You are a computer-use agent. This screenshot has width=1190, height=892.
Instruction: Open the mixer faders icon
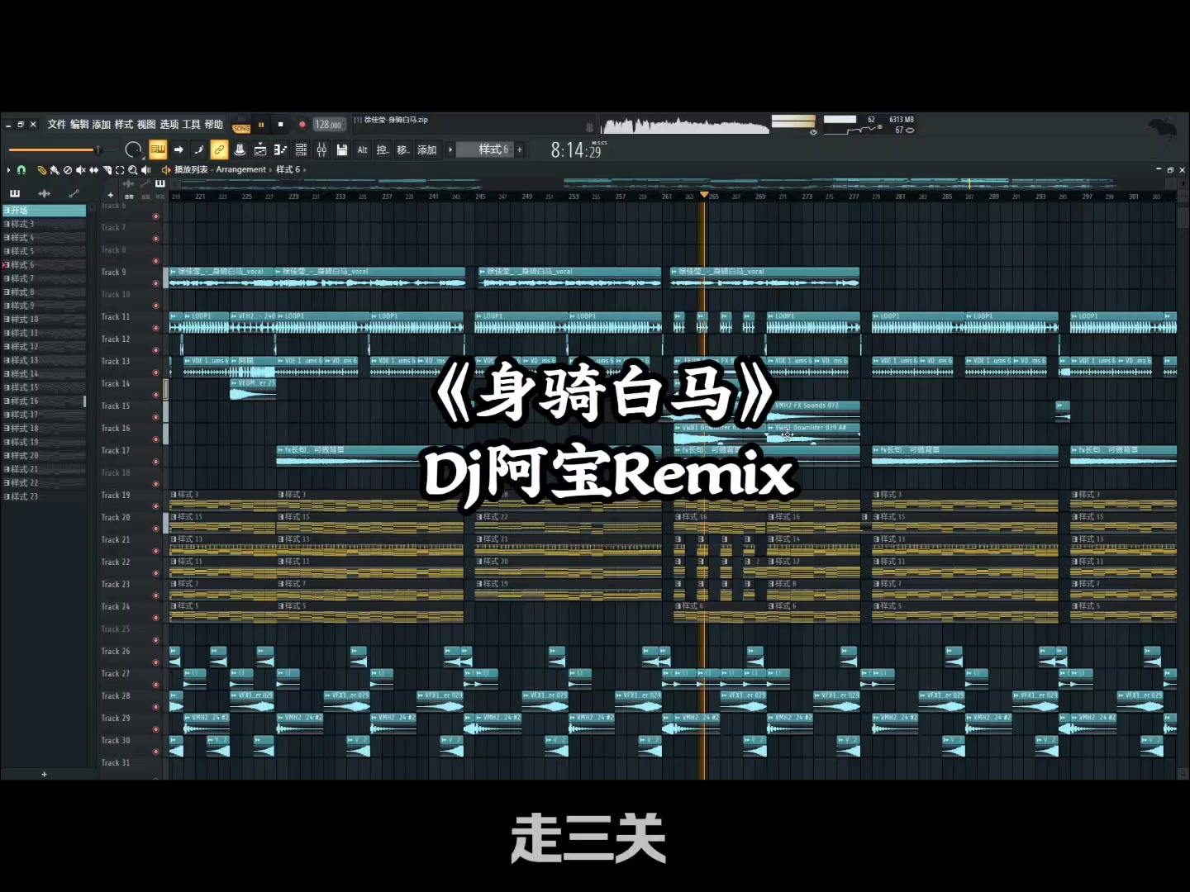[321, 149]
